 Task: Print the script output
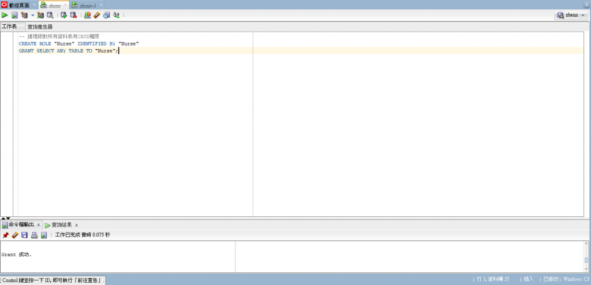(34, 235)
